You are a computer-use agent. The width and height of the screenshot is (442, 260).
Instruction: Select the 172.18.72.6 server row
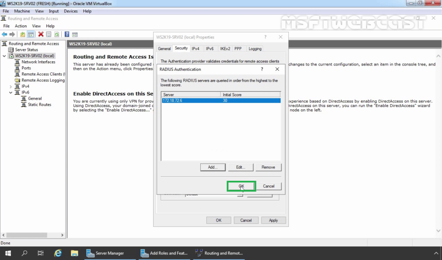[221, 100]
